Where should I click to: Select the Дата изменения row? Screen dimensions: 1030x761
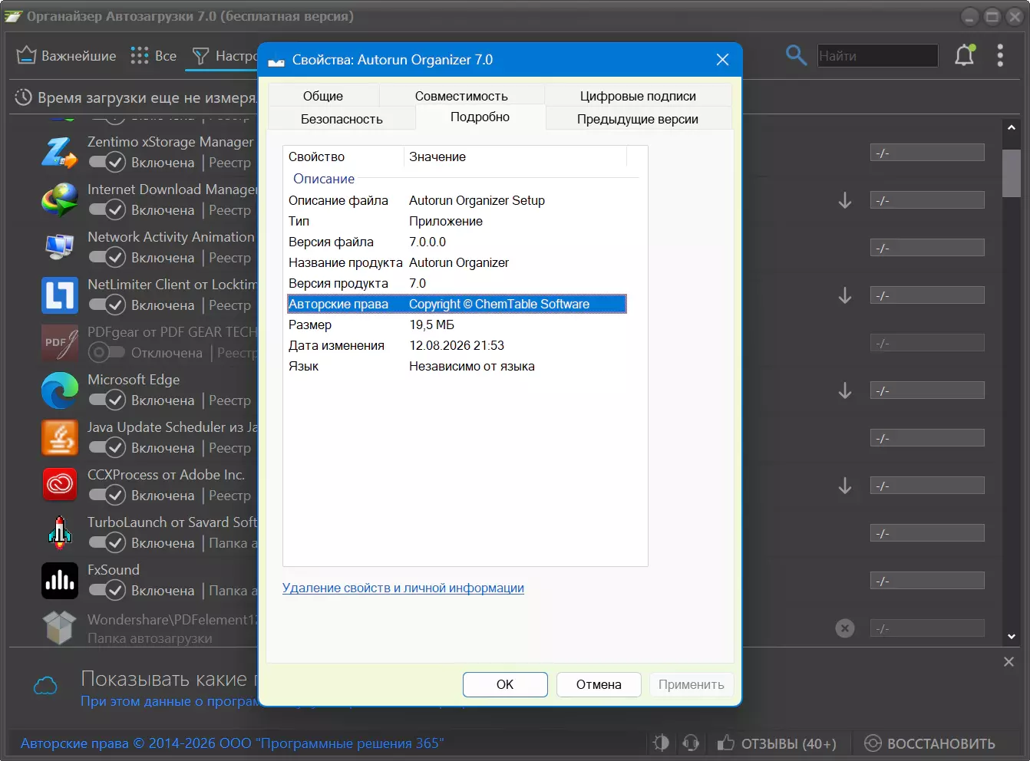[x=457, y=345]
